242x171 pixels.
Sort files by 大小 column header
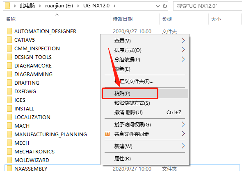point(216,19)
